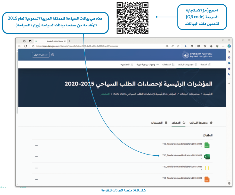Open مجموعات البيانات in the site navigation menu

click(x=187, y=64)
